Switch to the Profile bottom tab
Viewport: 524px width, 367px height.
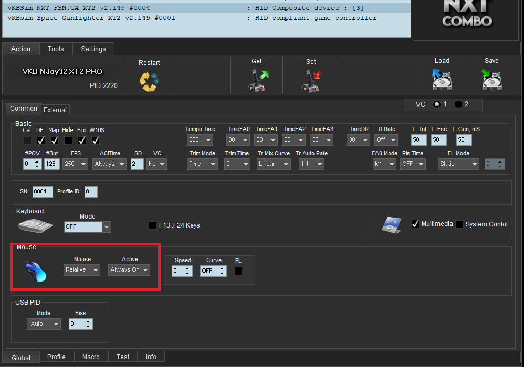tap(57, 357)
